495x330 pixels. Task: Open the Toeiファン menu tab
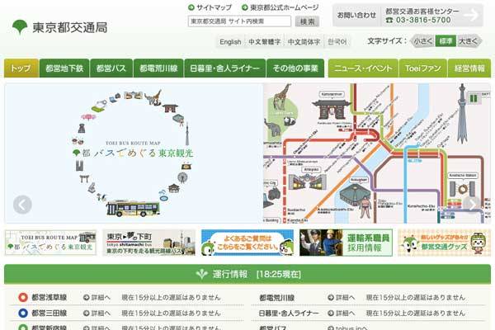coord(423,68)
